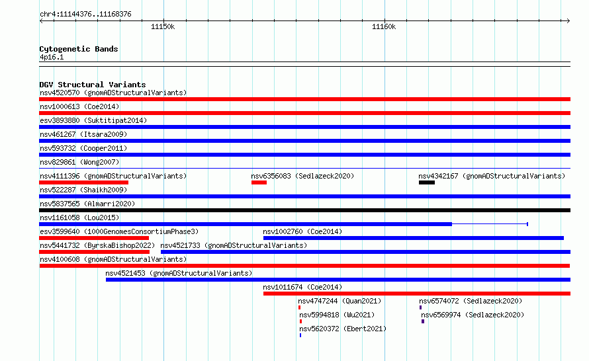The width and height of the screenshot is (589, 361).
Task: Select the blue nsv1002760 variant bar
Action: coord(414,238)
